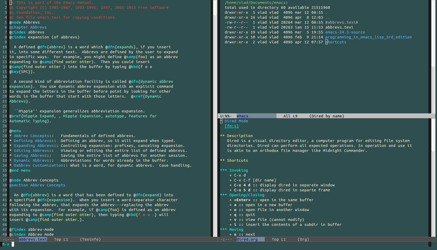Collapse the Description org heading
Image resolution: width=437 pixels, height=250 pixels.
tap(236, 136)
